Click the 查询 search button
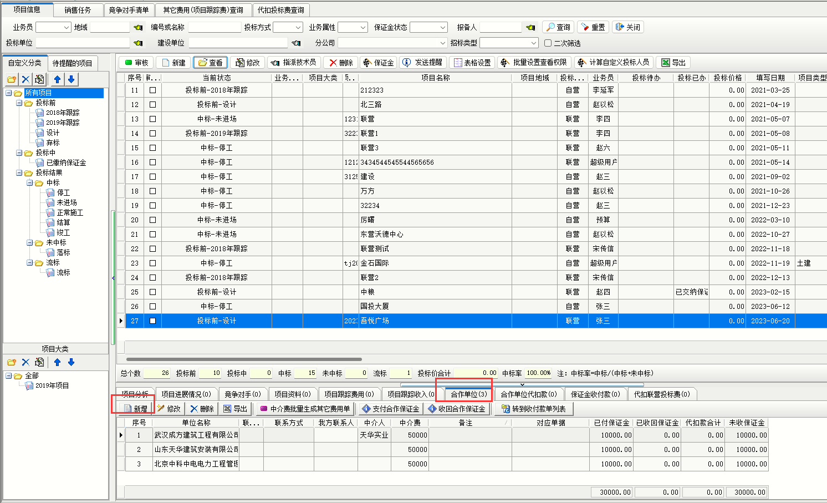Screen dimensions: 827x503 point(558,27)
